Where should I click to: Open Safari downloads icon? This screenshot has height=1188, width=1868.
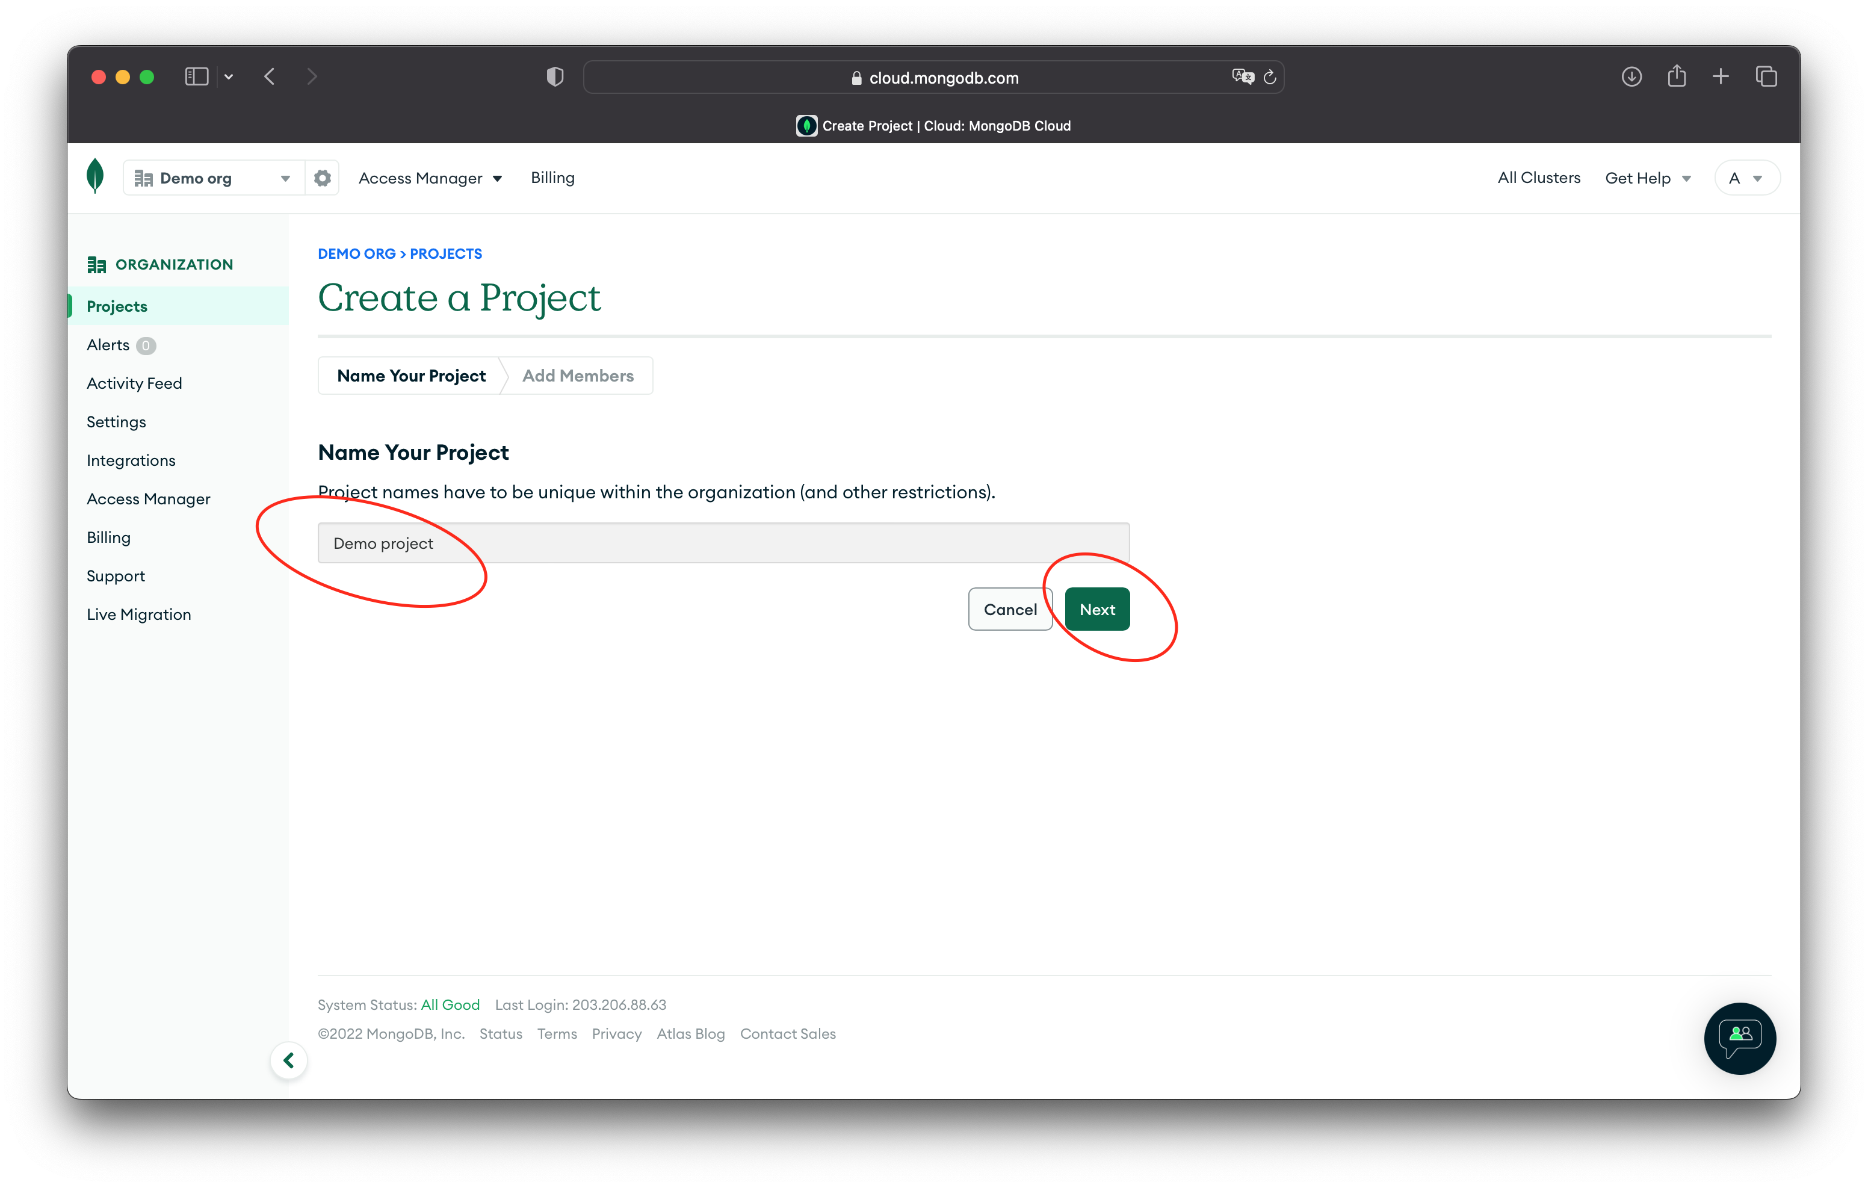[1631, 77]
